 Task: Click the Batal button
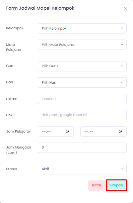click(97, 185)
